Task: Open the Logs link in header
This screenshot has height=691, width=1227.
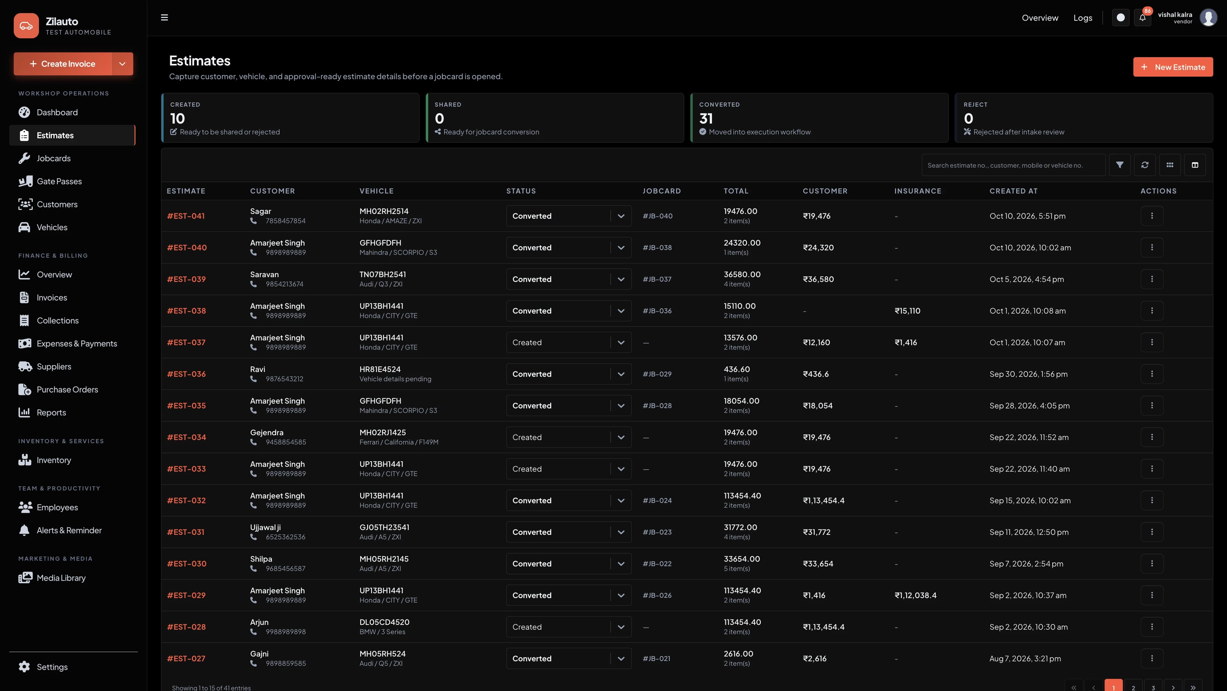Action: coord(1083,18)
